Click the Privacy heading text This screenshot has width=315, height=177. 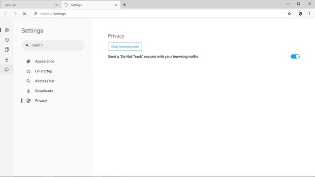click(x=116, y=36)
